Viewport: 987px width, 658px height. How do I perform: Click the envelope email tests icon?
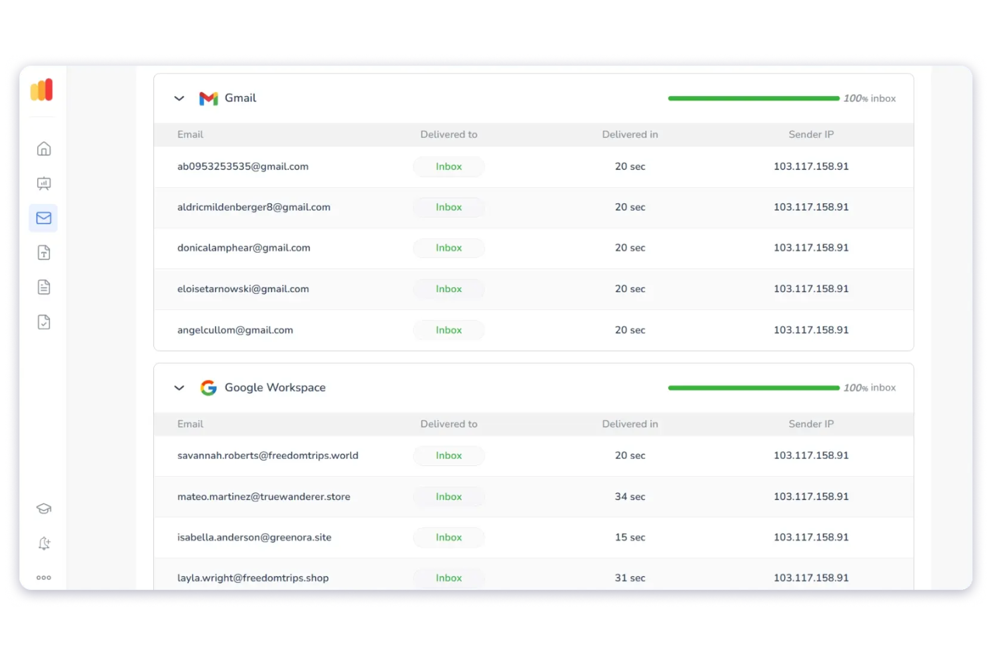coord(43,217)
